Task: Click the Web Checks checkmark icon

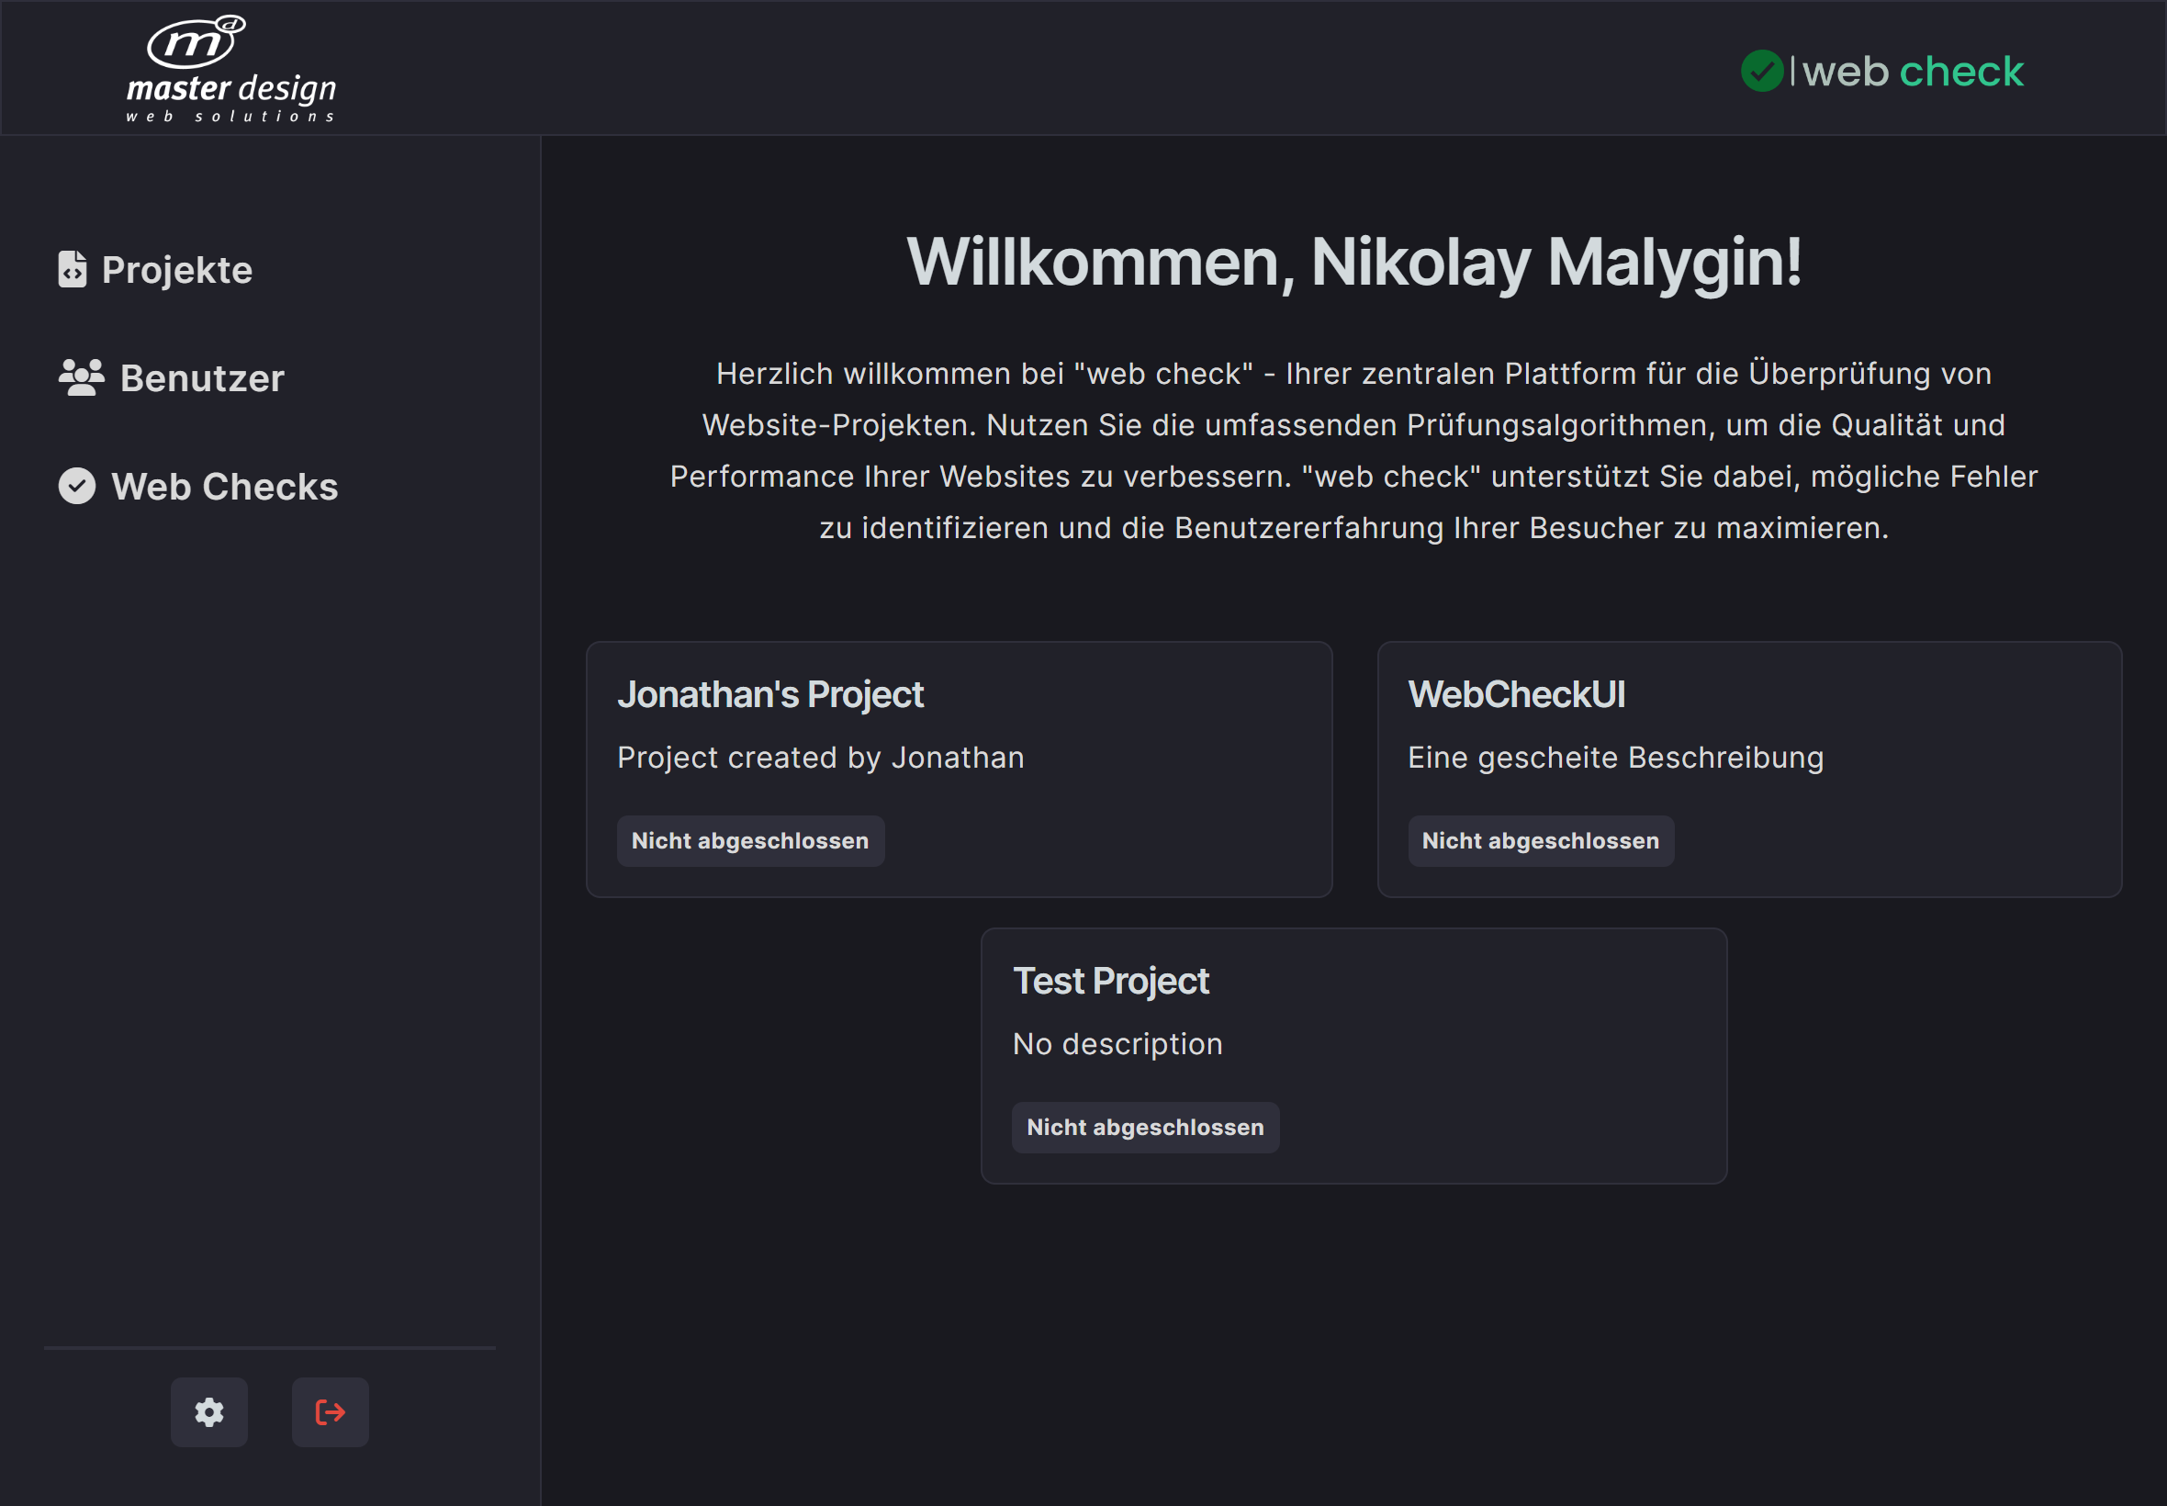Action: [x=77, y=486]
